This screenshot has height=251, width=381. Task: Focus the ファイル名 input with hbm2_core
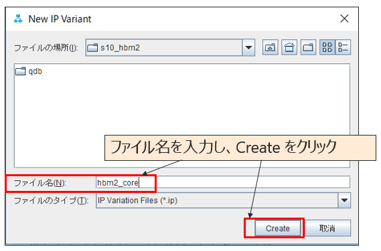[223, 182]
